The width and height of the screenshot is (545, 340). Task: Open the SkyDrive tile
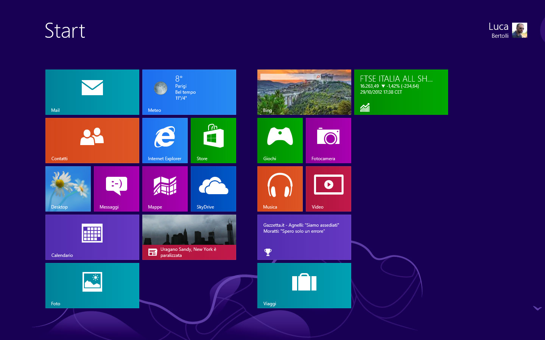[213, 189]
